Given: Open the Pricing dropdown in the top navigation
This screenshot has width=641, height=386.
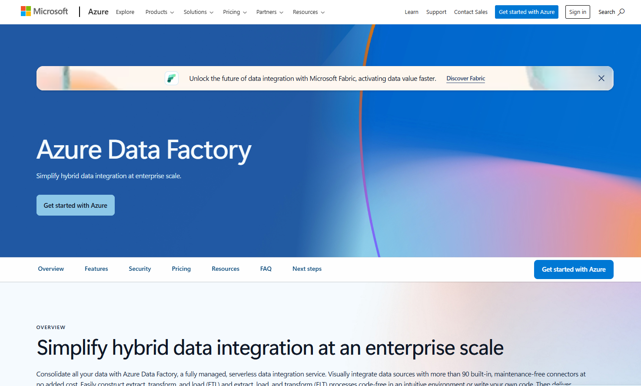Looking at the screenshot, I should (x=235, y=12).
